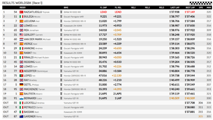This screenshot has width=213, height=120.
Task: Click OUT status in GARDNER row
Action: (6, 116)
